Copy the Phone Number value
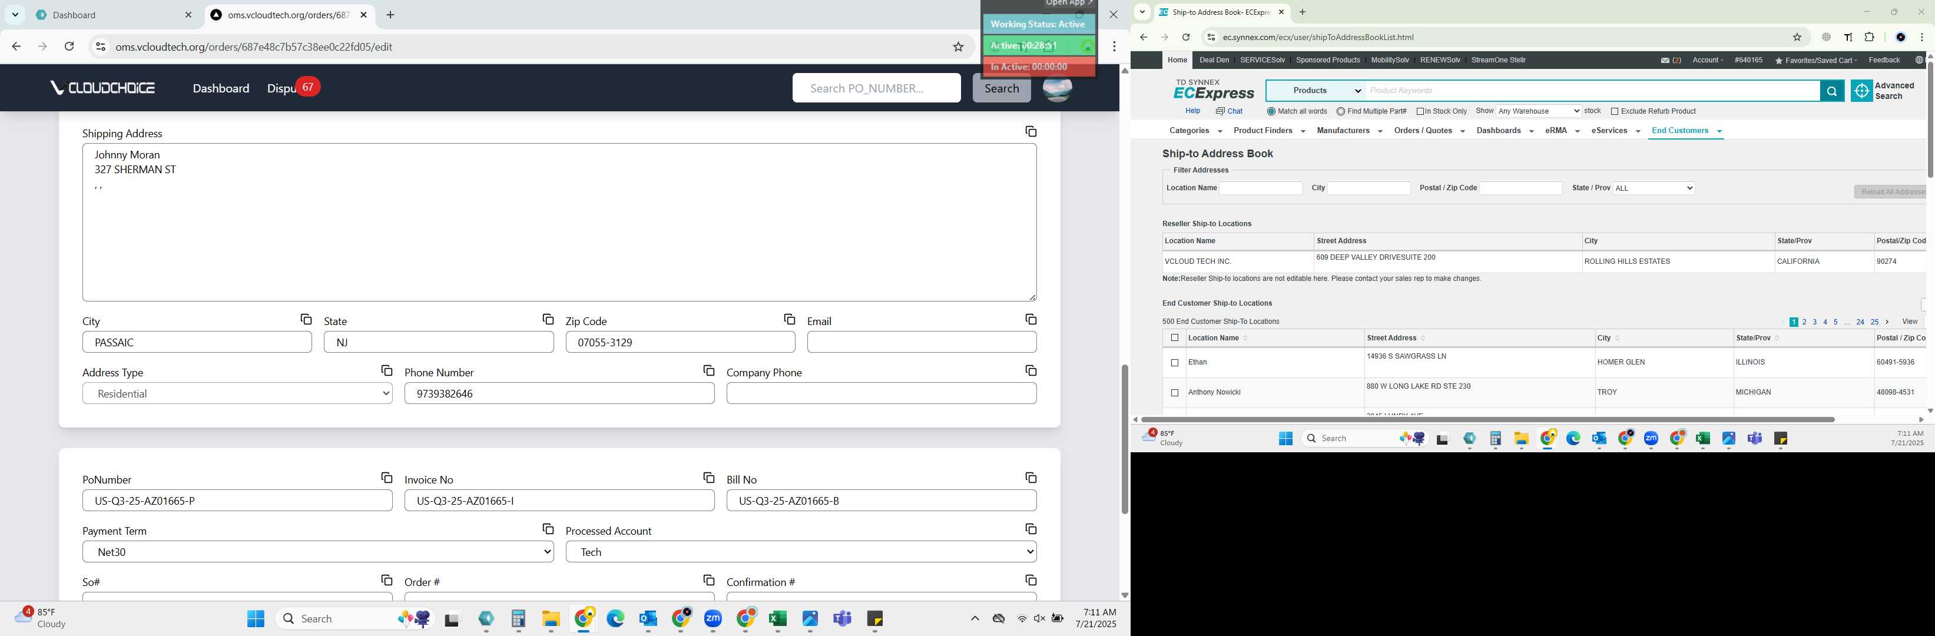Screen dimensions: 1935x636 tap(708, 370)
